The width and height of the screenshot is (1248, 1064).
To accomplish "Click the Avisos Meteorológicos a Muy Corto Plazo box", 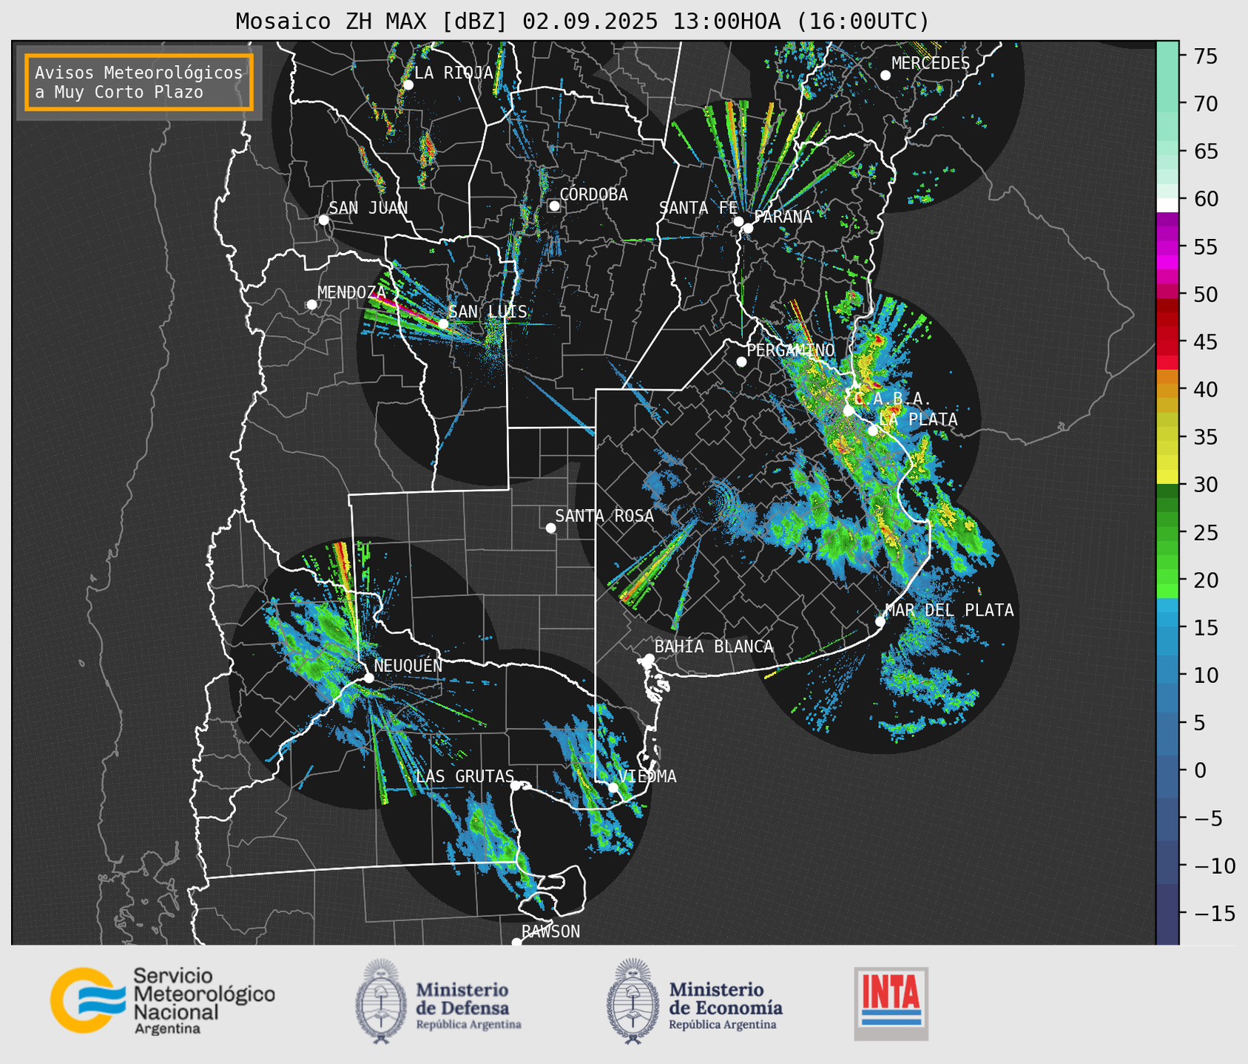I will (139, 82).
